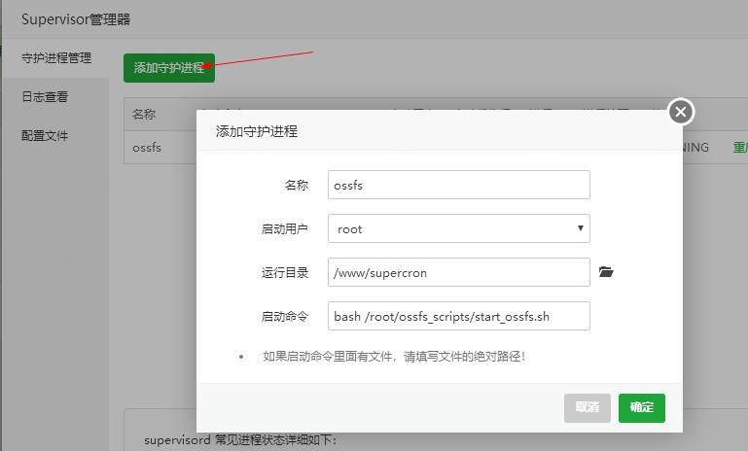Click the absolute path hint text
The width and height of the screenshot is (748, 451).
click(394, 357)
